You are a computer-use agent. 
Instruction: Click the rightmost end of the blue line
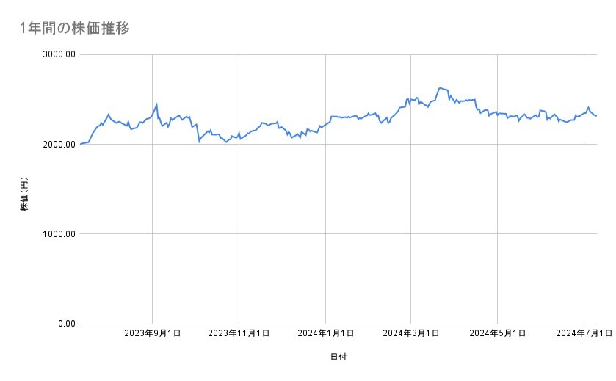pyautogui.click(x=596, y=115)
